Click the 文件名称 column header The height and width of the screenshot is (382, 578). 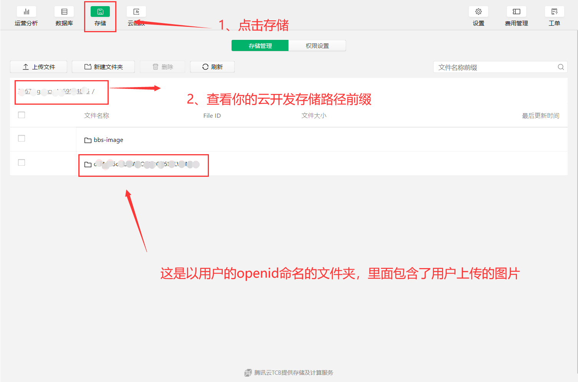[97, 115]
